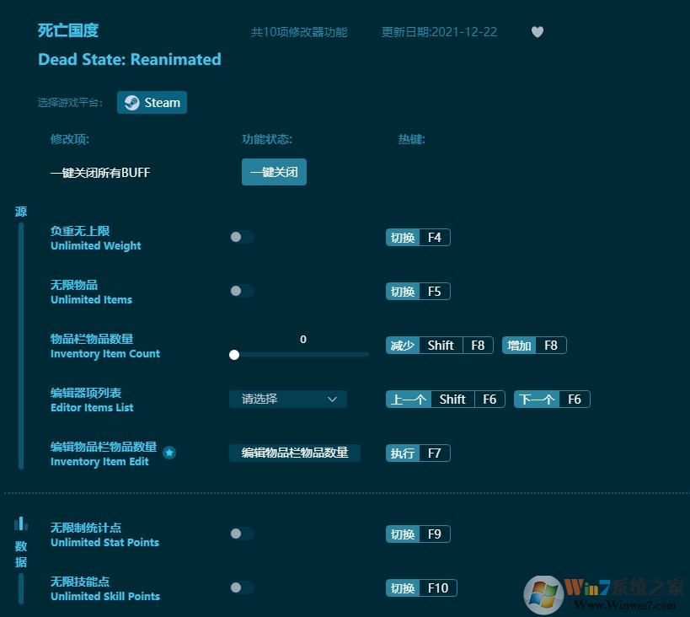Click the 减少 Shift F8 hotkey button

coord(439,346)
